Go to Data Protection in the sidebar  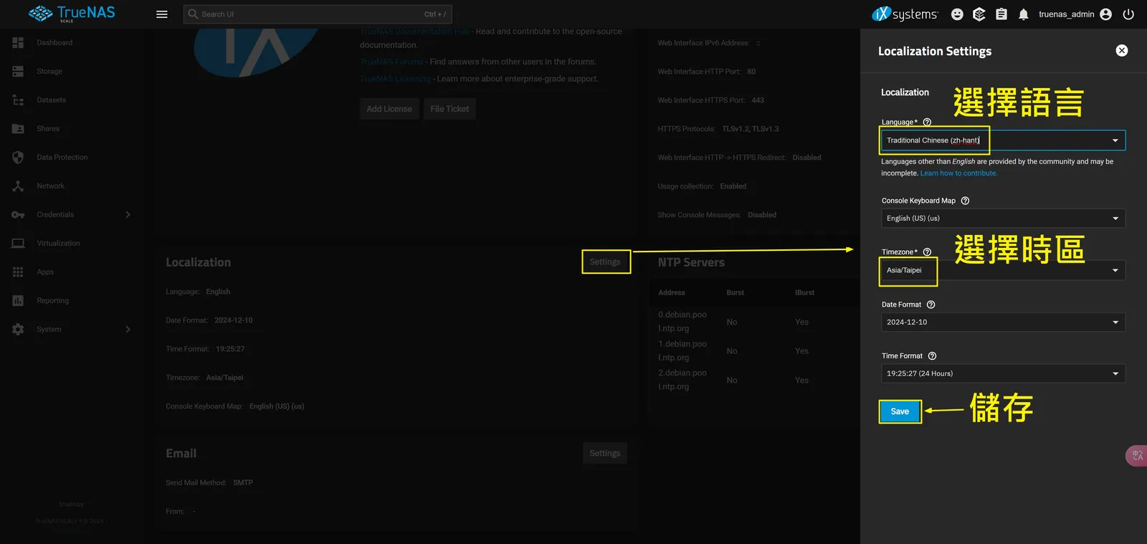coord(62,158)
